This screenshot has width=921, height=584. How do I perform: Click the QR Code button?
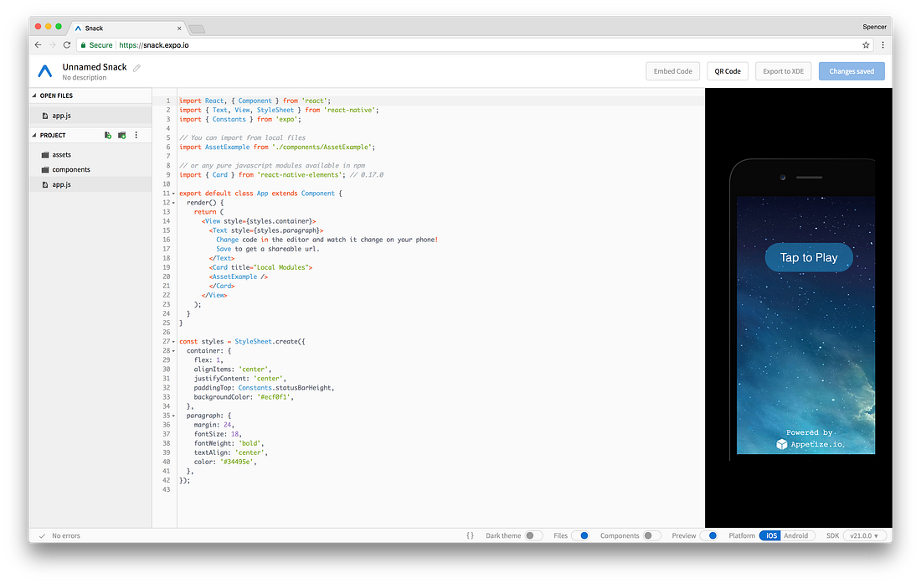727,70
